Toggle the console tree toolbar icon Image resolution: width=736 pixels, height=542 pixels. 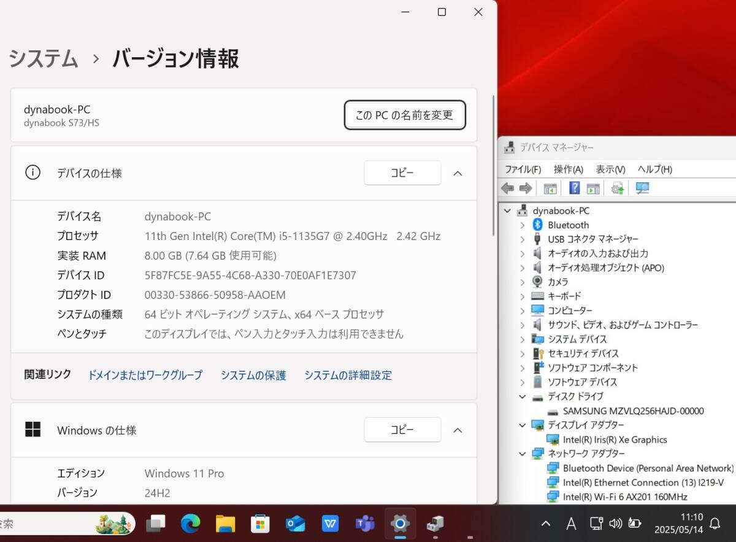coord(550,188)
